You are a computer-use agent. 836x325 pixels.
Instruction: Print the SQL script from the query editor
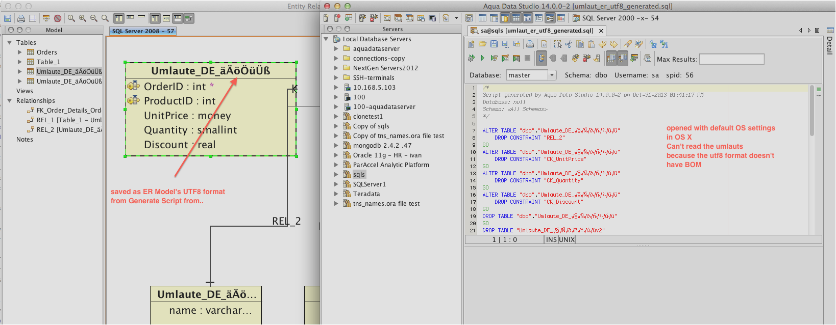(530, 44)
